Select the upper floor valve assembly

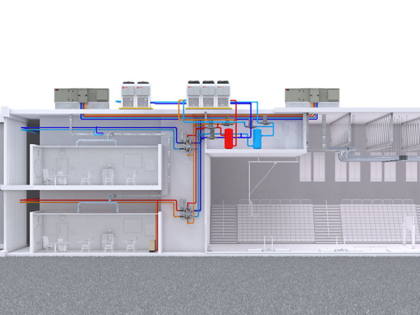pos(186,143)
